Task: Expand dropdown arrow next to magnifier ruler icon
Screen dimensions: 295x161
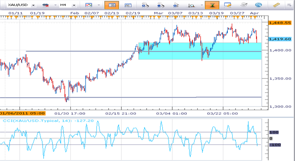Action: pos(202,5)
